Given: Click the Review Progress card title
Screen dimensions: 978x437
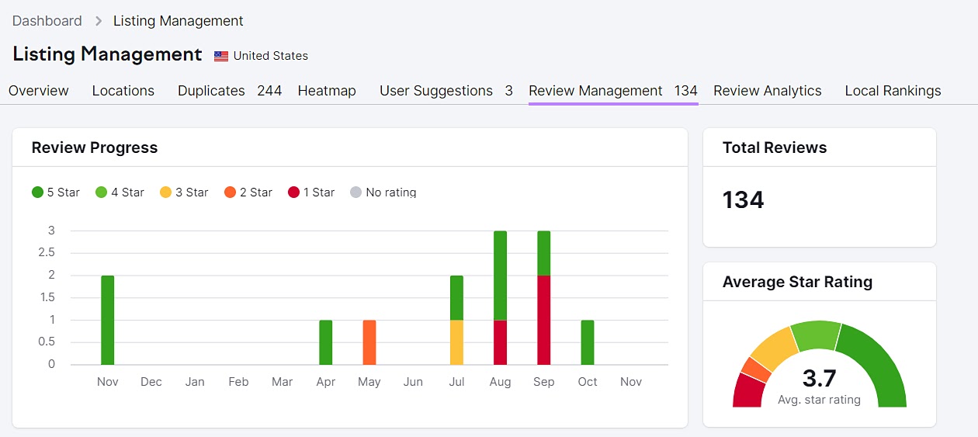Looking at the screenshot, I should tap(95, 147).
